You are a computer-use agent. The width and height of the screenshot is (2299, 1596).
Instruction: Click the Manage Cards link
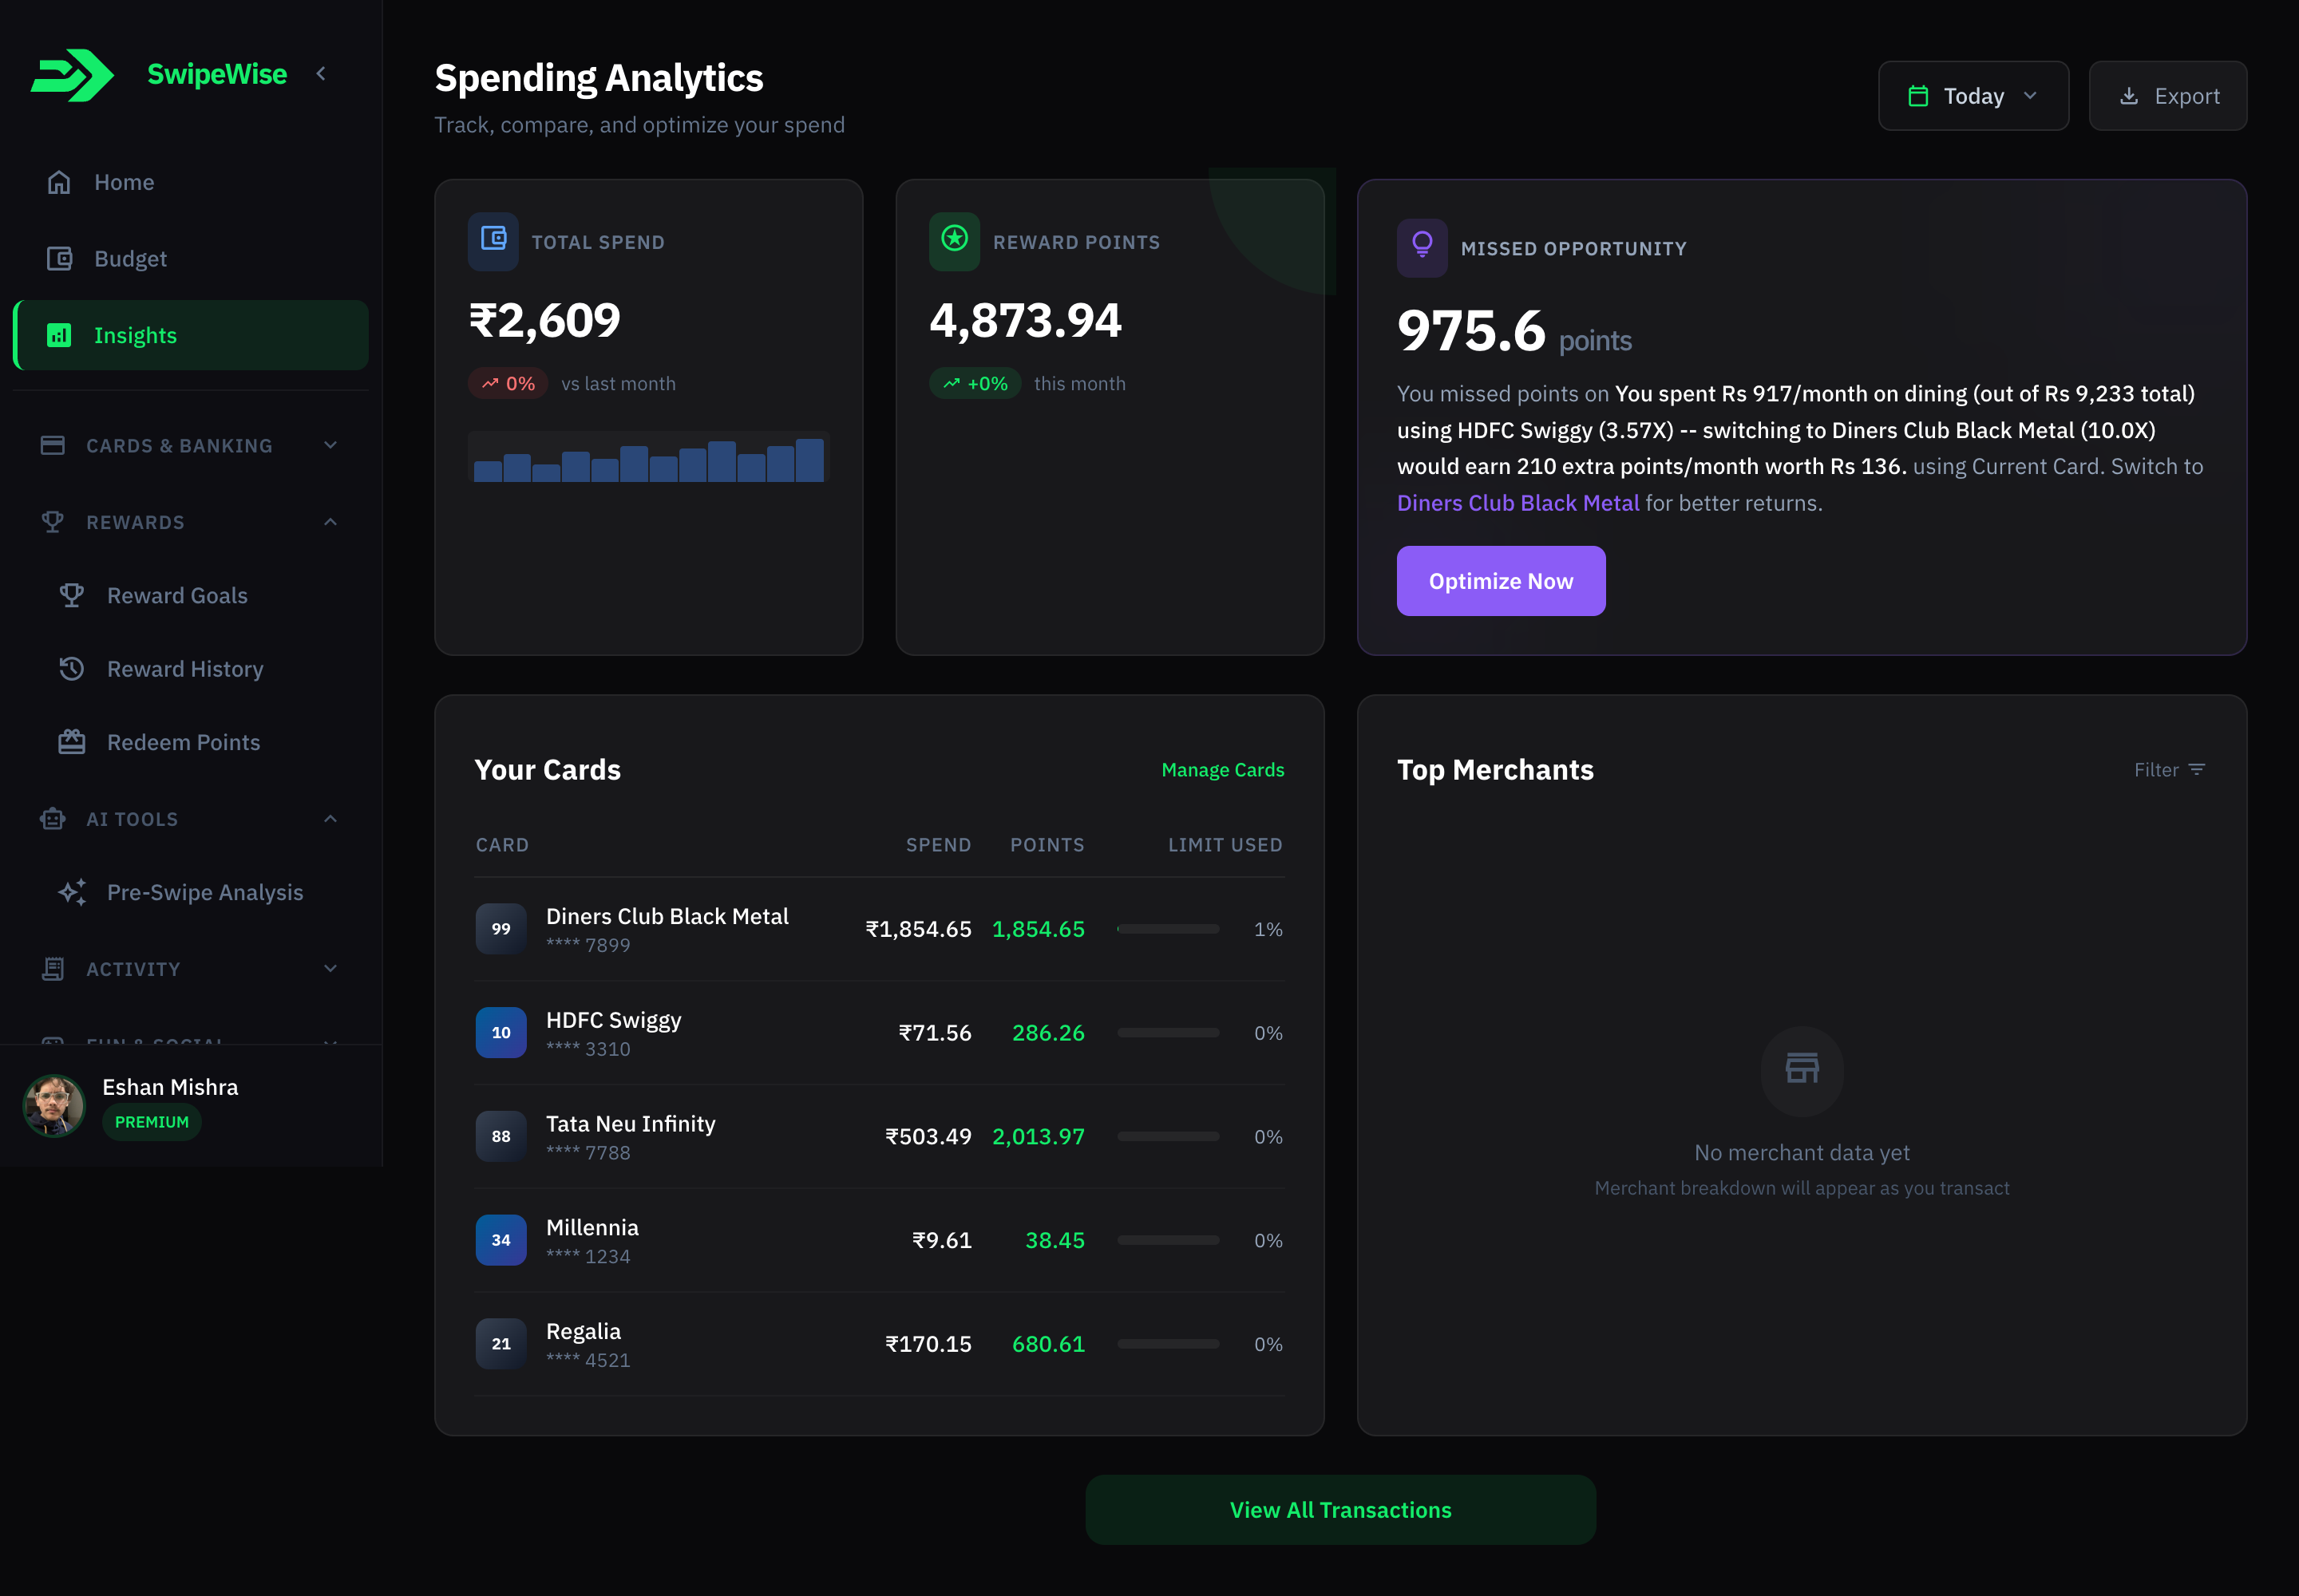tap(1222, 770)
